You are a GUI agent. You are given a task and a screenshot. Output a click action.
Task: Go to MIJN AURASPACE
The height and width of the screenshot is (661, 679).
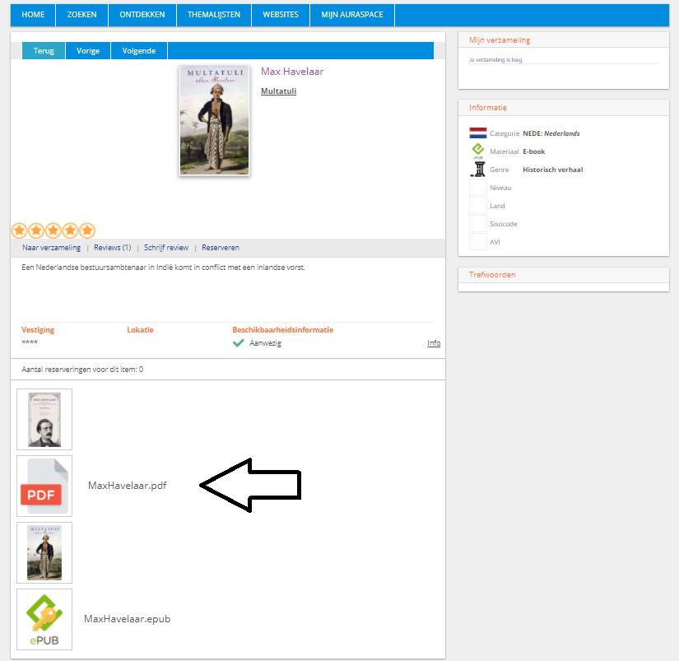(x=352, y=15)
